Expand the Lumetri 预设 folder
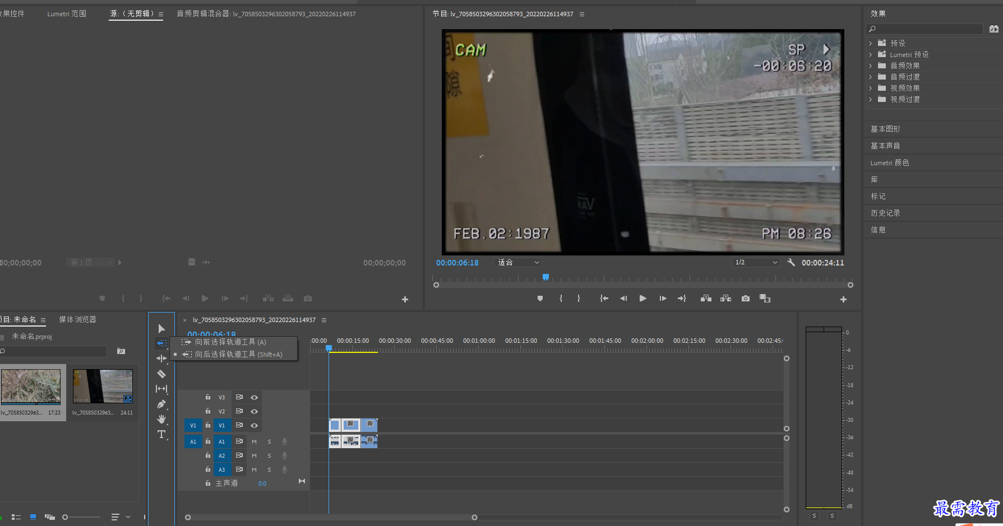The width and height of the screenshot is (1003, 526). tap(870, 54)
